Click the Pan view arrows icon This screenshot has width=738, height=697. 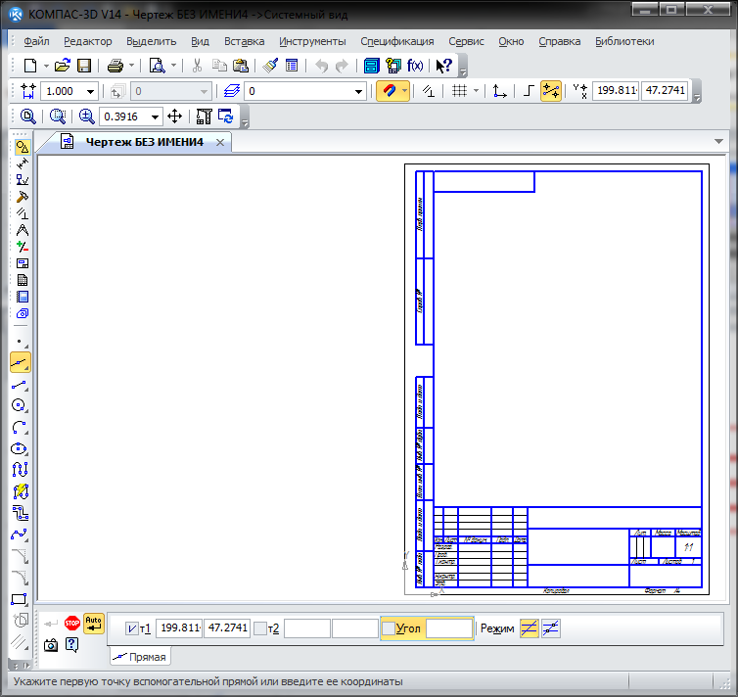pos(175,116)
